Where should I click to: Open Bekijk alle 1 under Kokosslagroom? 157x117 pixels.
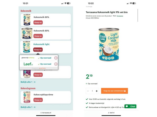click(x=28, y=107)
